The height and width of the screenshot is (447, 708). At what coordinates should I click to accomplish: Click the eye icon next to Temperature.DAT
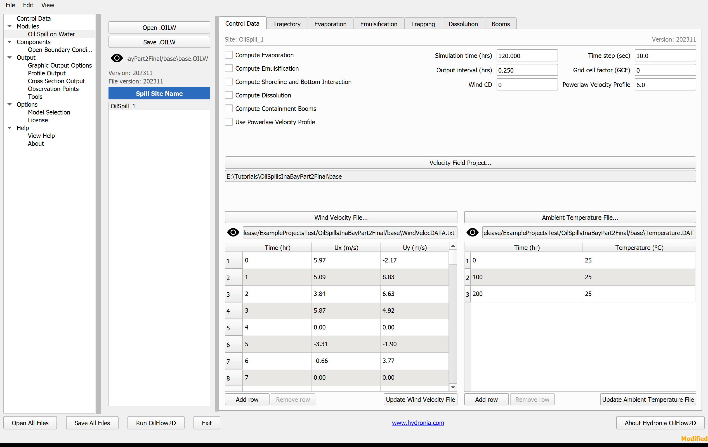(x=472, y=233)
